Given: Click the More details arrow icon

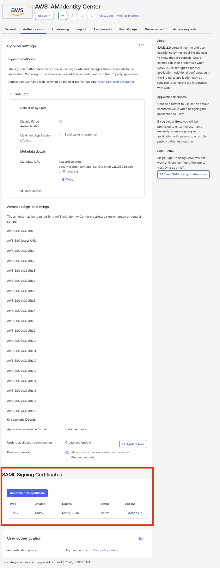Looking at the screenshot, I should pos(21,191).
